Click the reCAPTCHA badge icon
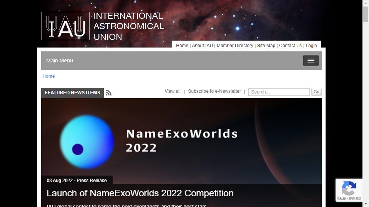The height and width of the screenshot is (207, 369). tap(349, 188)
